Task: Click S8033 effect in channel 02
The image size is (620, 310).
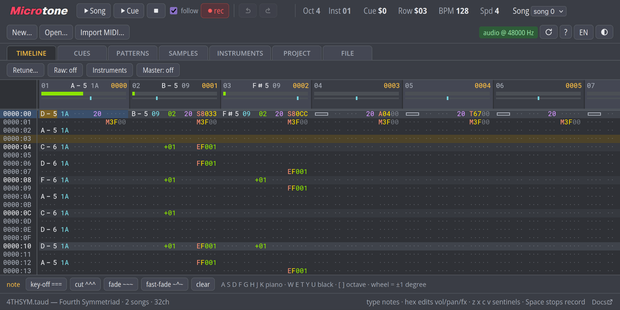Action: click(206, 114)
